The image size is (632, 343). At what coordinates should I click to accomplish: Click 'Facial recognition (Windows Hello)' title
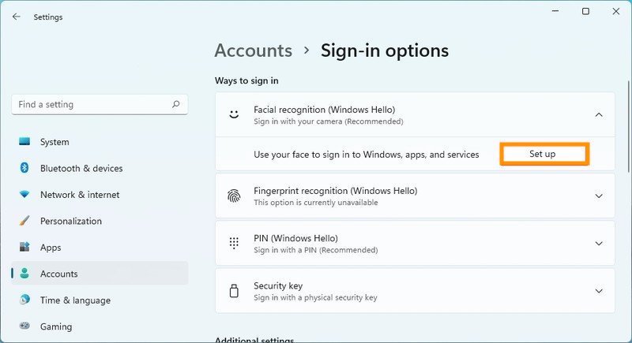pyautogui.click(x=324, y=110)
